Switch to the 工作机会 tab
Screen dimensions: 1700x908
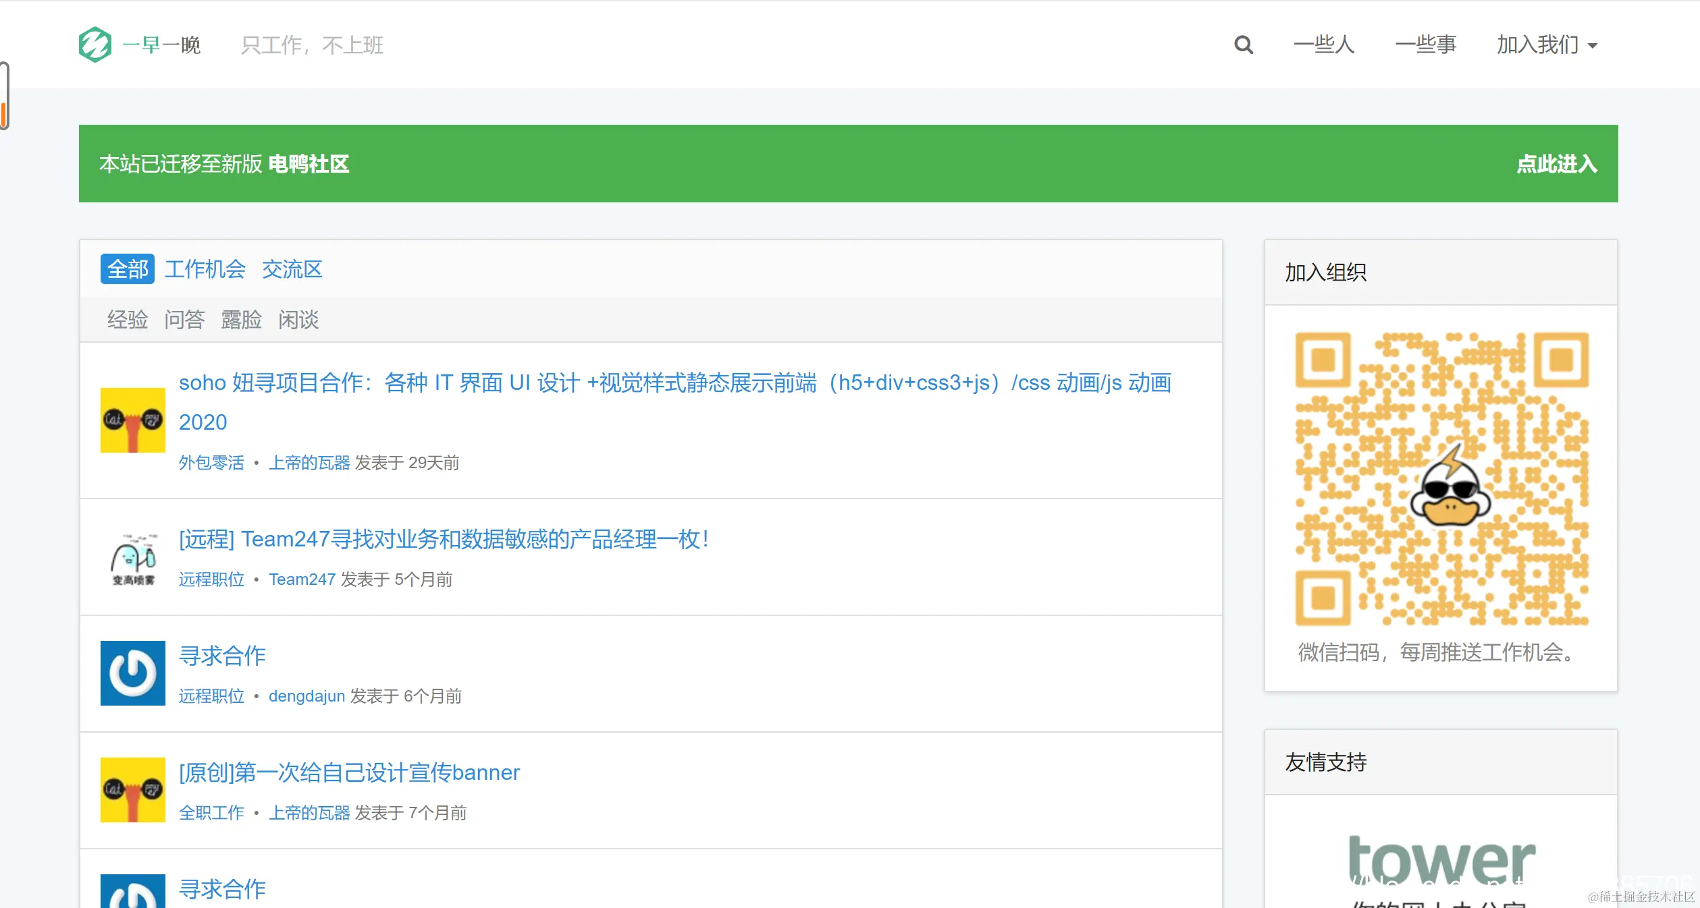click(x=205, y=269)
